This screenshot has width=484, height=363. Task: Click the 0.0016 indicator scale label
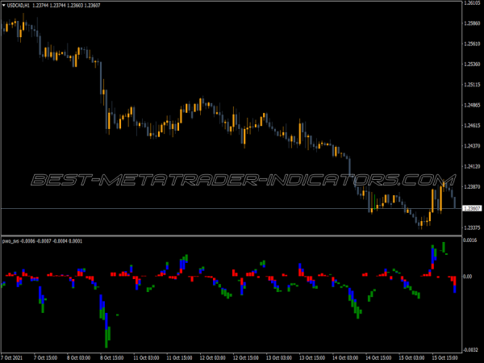472,240
